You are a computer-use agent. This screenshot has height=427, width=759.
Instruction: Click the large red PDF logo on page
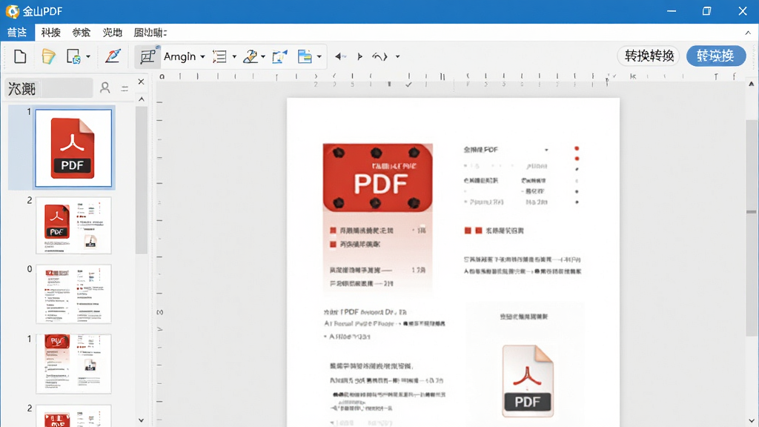[377, 178]
